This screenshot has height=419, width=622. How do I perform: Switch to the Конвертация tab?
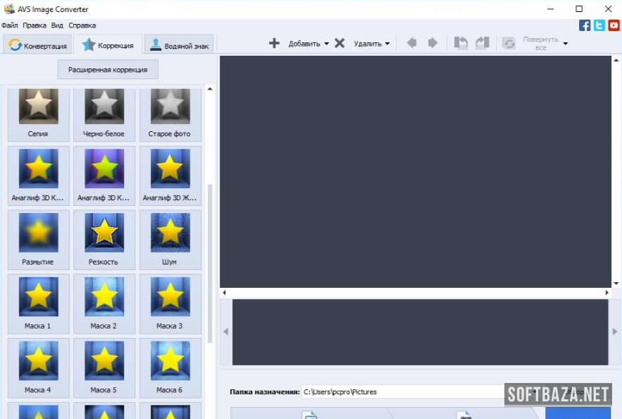point(37,46)
